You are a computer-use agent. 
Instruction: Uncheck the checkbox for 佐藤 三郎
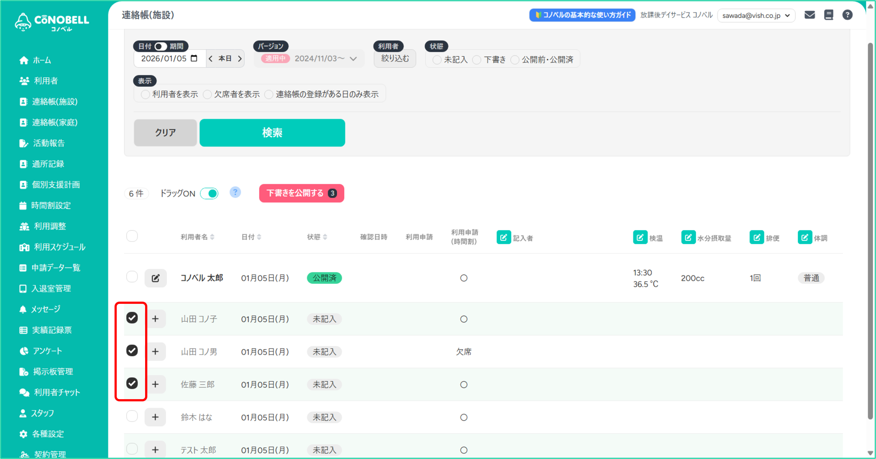[132, 383]
